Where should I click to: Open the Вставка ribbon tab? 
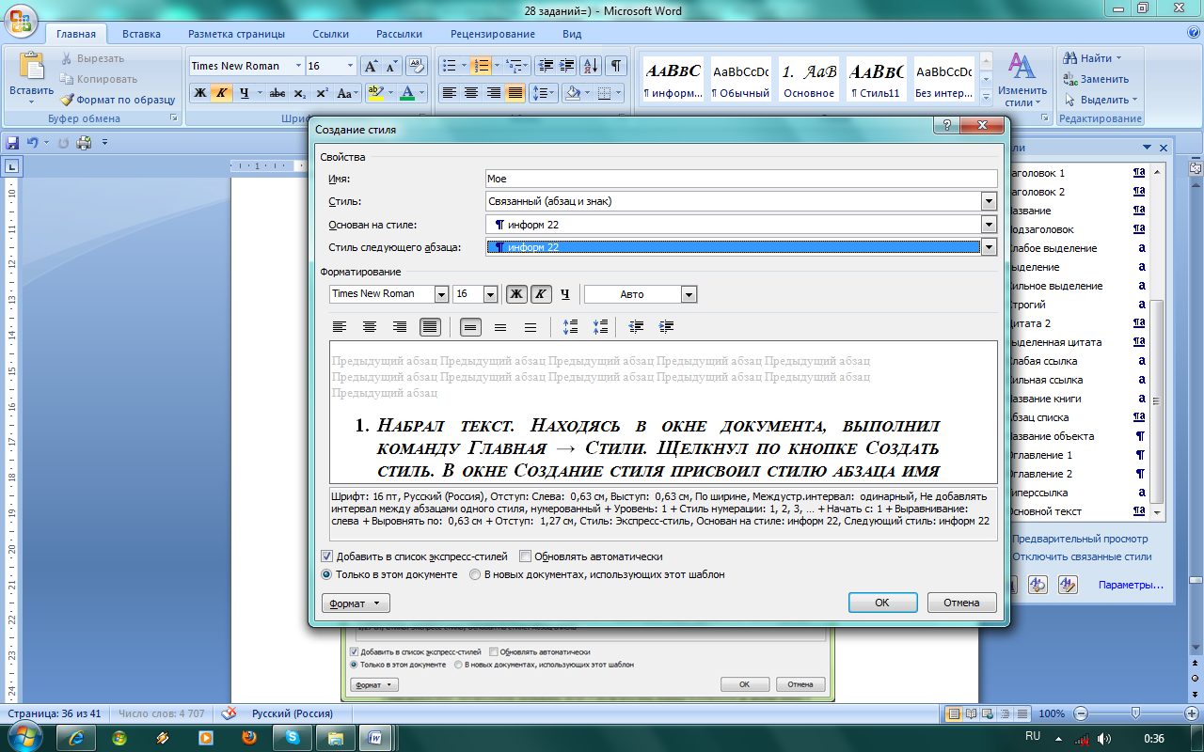141,34
